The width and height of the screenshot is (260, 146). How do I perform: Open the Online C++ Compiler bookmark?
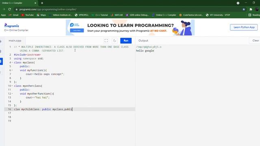click(x=164, y=15)
